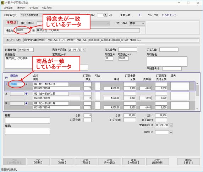Click the 取引先名 text area

pyautogui.click(x=167, y=61)
